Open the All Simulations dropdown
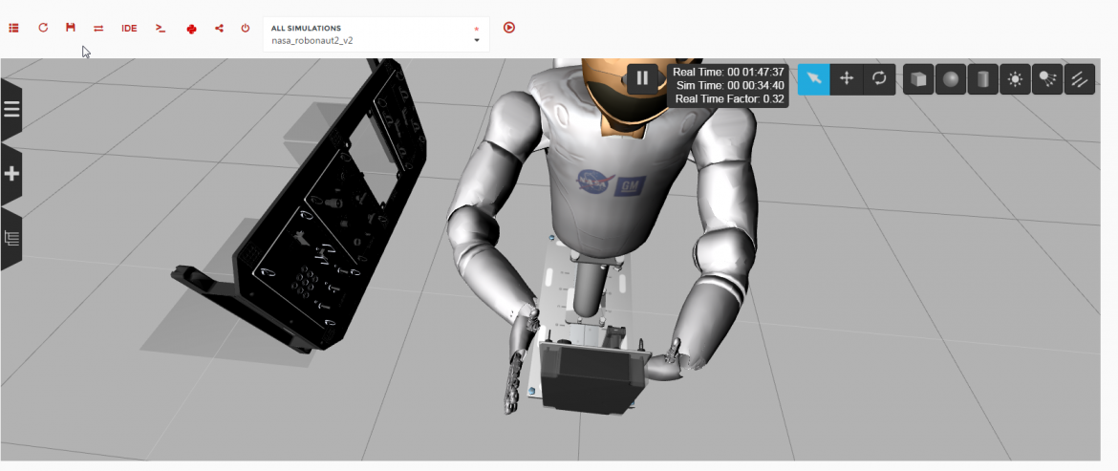 click(x=376, y=34)
